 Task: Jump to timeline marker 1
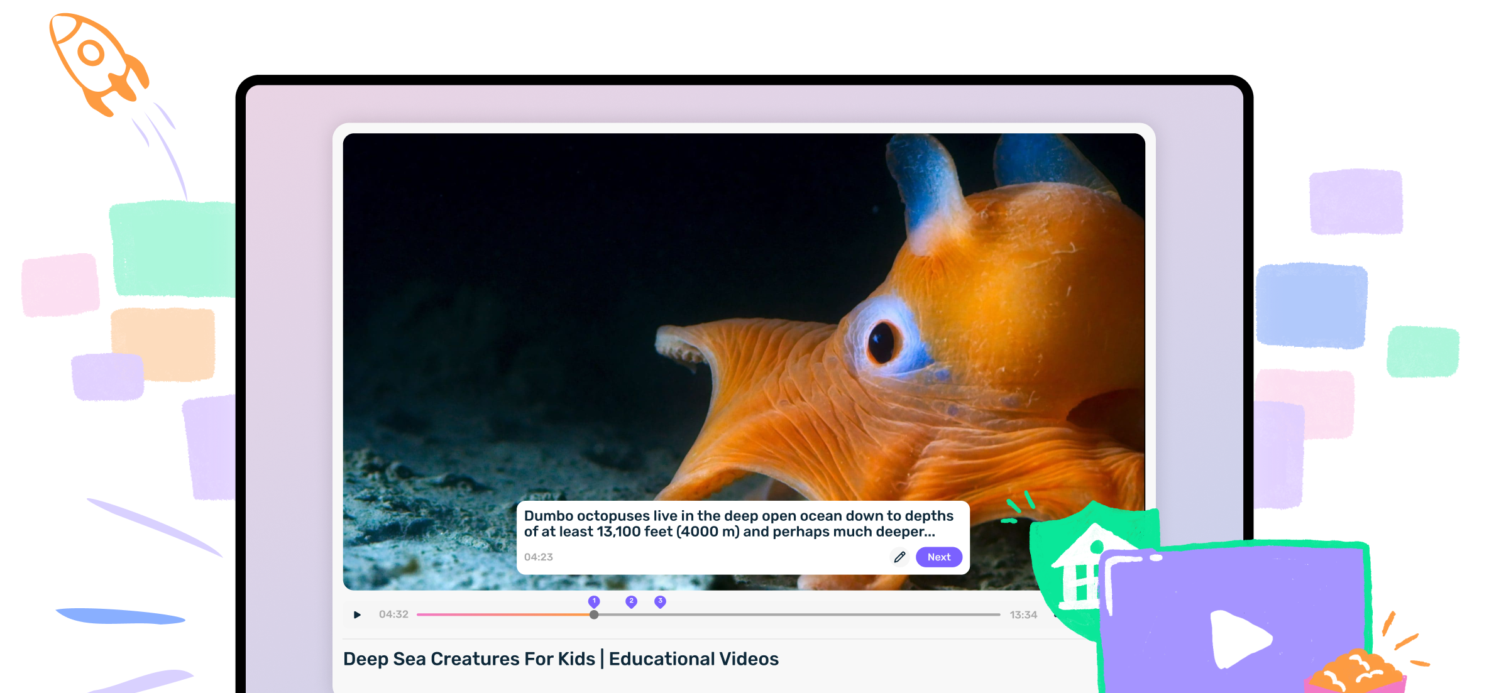[x=594, y=601]
